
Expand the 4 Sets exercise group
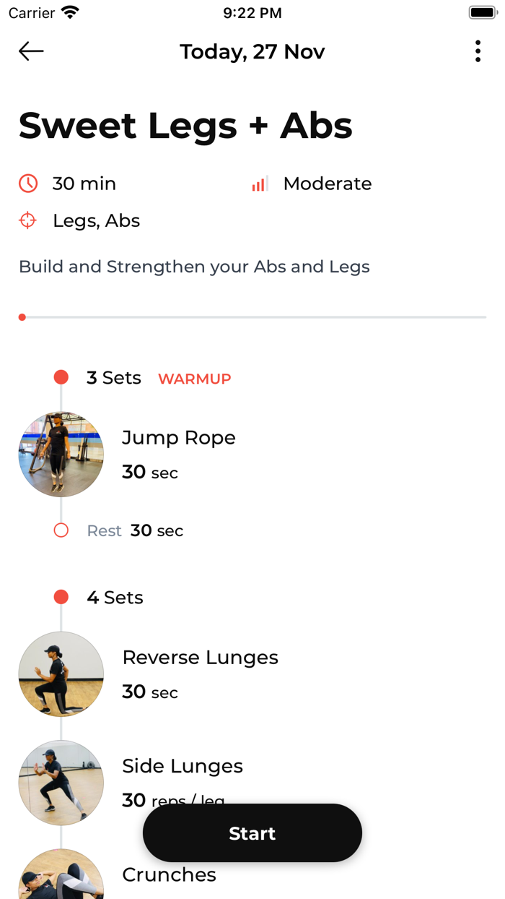pos(115,596)
